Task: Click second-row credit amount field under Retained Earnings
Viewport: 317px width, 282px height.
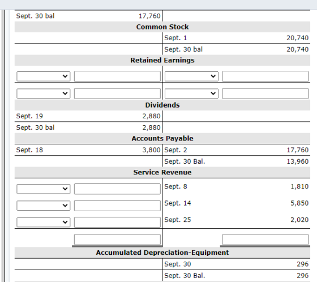Action: click(265, 93)
